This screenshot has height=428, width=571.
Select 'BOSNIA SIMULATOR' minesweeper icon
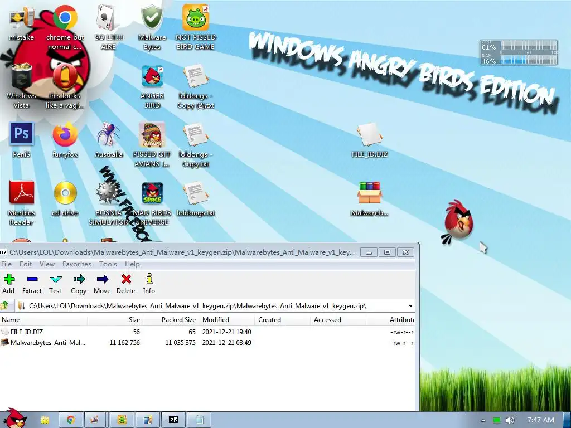[x=109, y=203]
